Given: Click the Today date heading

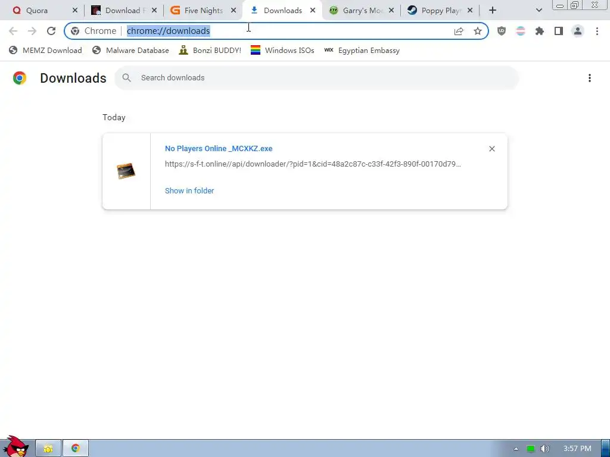Looking at the screenshot, I should pyautogui.click(x=114, y=117).
